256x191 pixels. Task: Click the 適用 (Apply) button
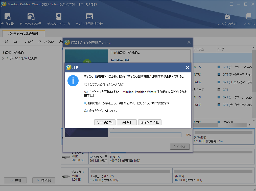pos(15,180)
